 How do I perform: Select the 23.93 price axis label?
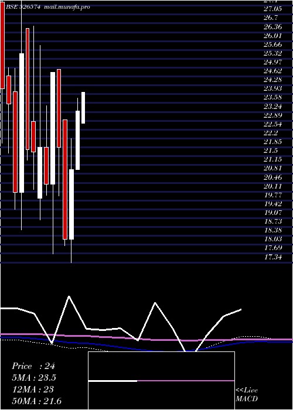click(273, 88)
